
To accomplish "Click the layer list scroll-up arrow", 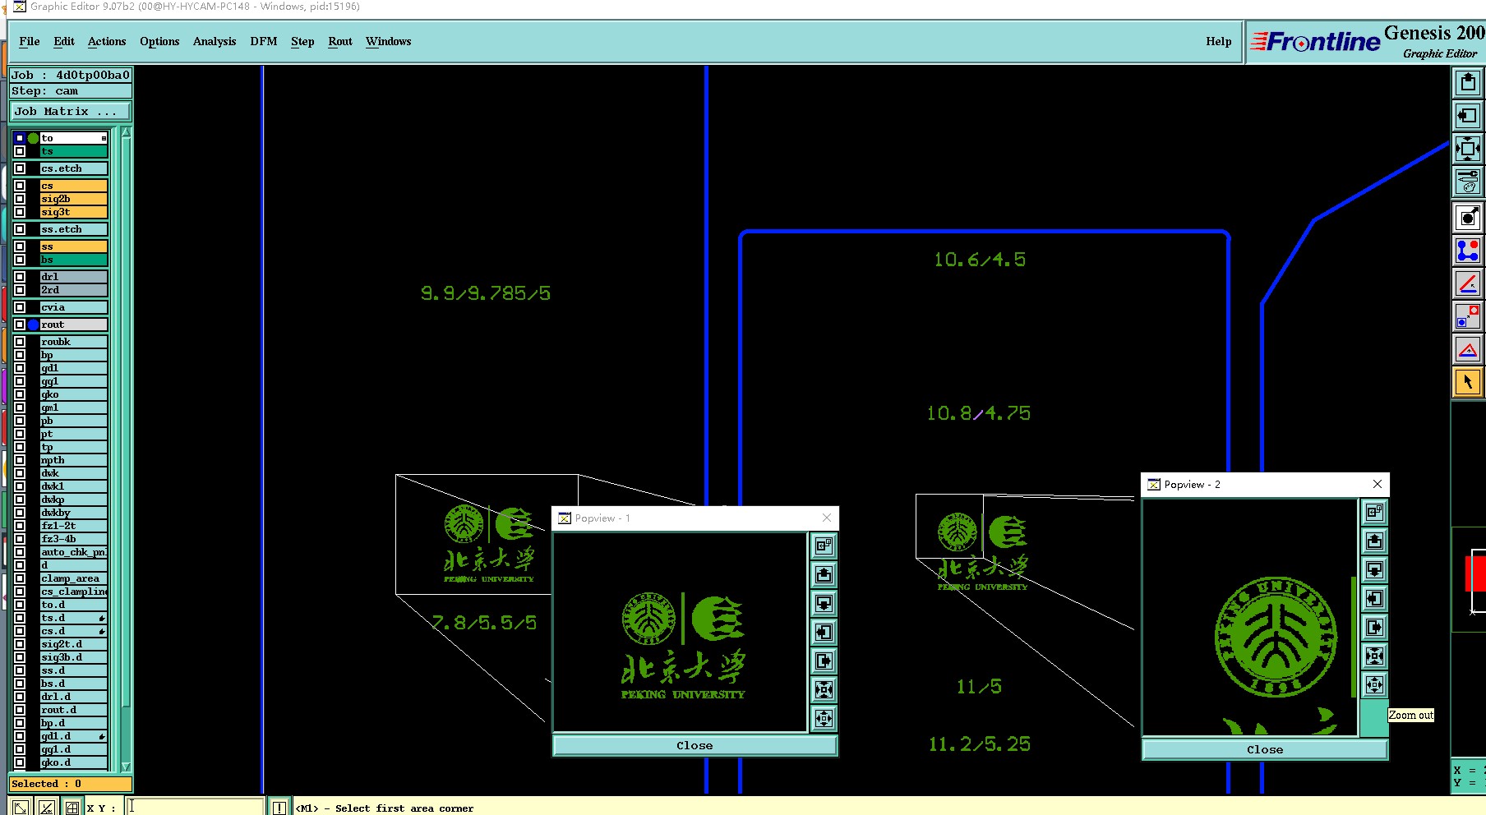I will [x=126, y=133].
